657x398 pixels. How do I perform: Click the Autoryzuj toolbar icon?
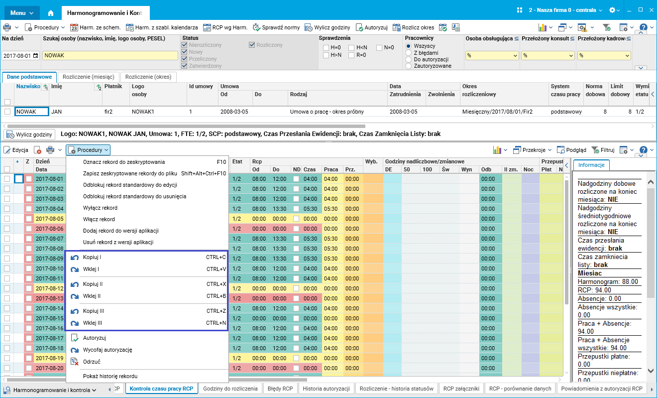[x=360, y=27]
